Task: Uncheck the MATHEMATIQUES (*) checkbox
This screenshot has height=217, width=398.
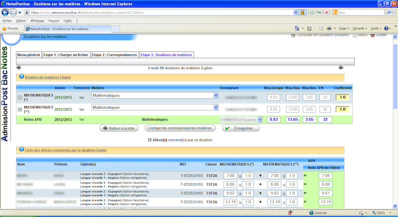Action: 20,97
